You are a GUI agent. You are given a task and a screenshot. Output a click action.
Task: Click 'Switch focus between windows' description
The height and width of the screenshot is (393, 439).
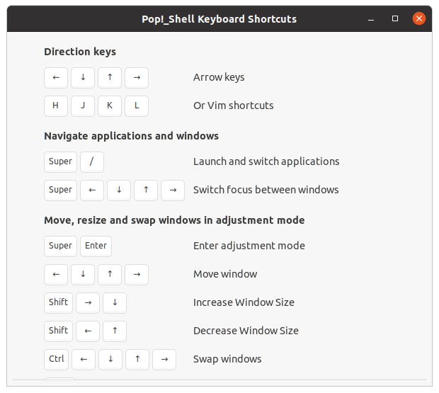266,190
